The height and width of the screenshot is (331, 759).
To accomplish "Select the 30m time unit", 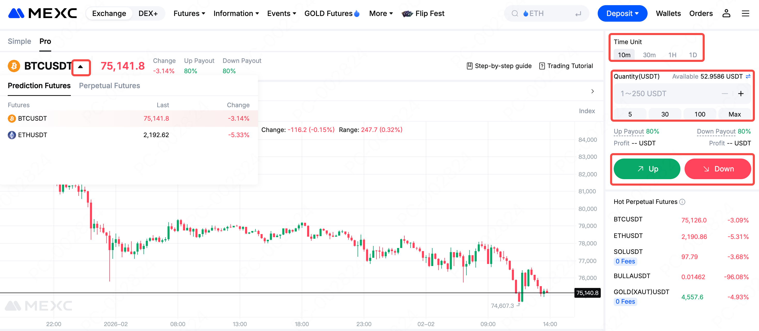I will tap(649, 55).
